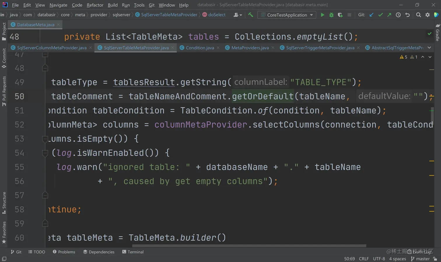Image resolution: width=441 pixels, height=262 pixels.
Task: Switch to SqlServerColumnMetaProvider.java tab
Action: tap(52, 48)
